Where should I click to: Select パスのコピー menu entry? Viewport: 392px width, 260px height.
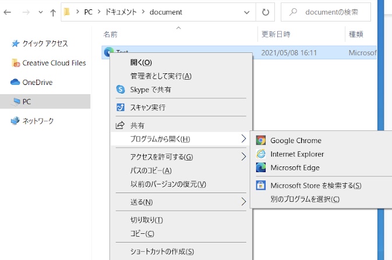(x=151, y=170)
